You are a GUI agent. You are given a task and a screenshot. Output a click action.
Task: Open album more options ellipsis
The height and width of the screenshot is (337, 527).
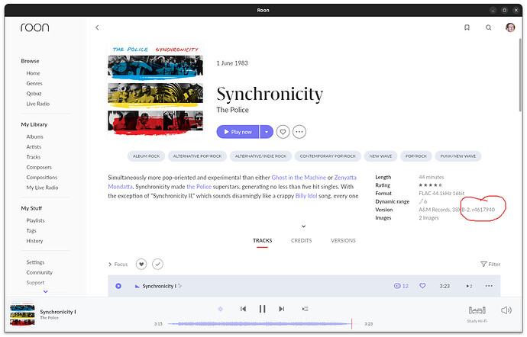click(299, 132)
